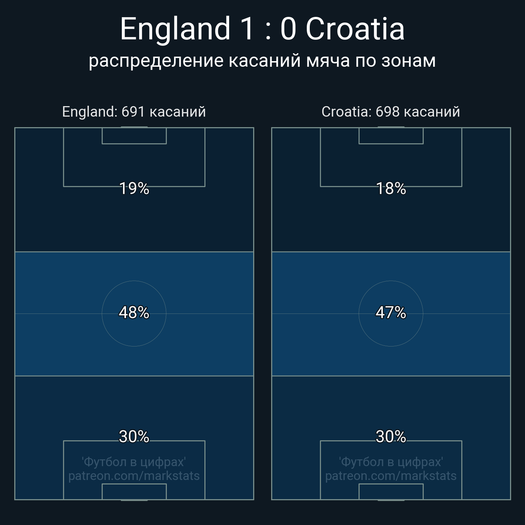
Task: Click England's 48% middle third value
Action: coord(134,312)
